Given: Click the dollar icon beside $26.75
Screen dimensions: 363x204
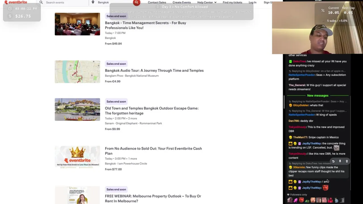Looking at the screenshot, I should (x=10, y=16).
